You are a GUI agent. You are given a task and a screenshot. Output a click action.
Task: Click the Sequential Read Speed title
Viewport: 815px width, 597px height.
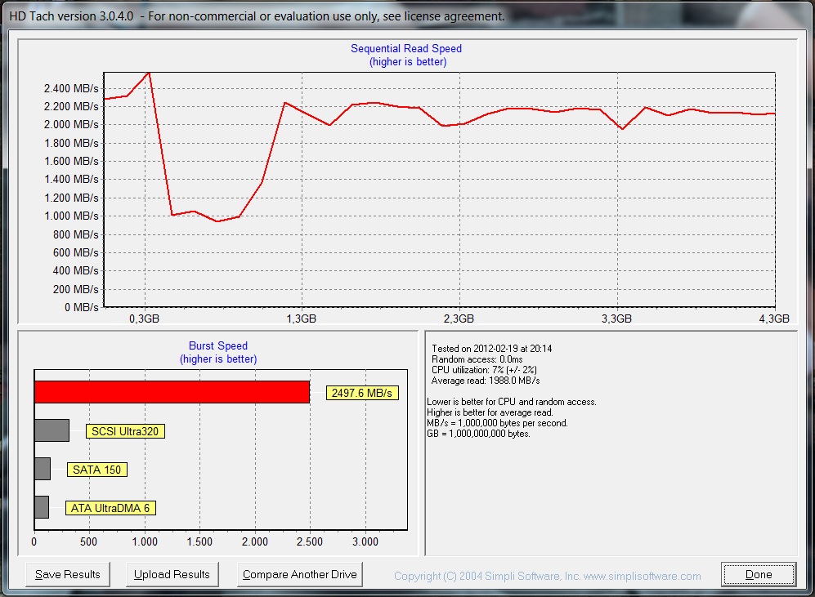point(406,48)
